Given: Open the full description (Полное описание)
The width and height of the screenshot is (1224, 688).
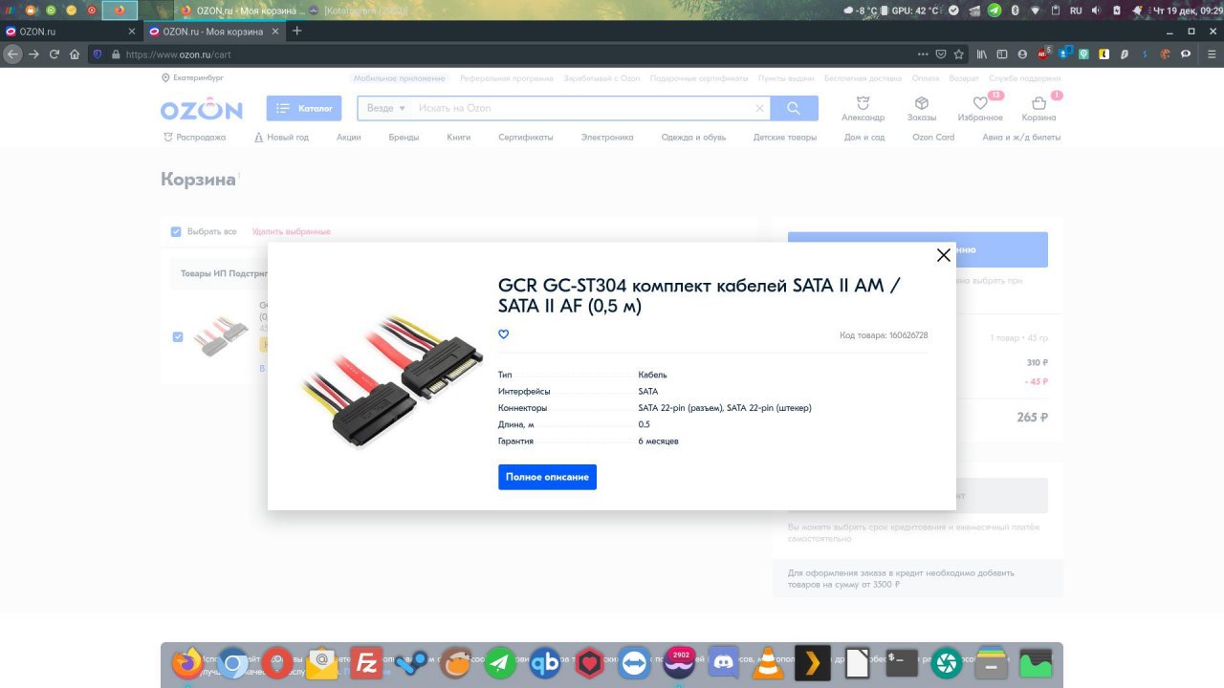Looking at the screenshot, I should (x=547, y=477).
